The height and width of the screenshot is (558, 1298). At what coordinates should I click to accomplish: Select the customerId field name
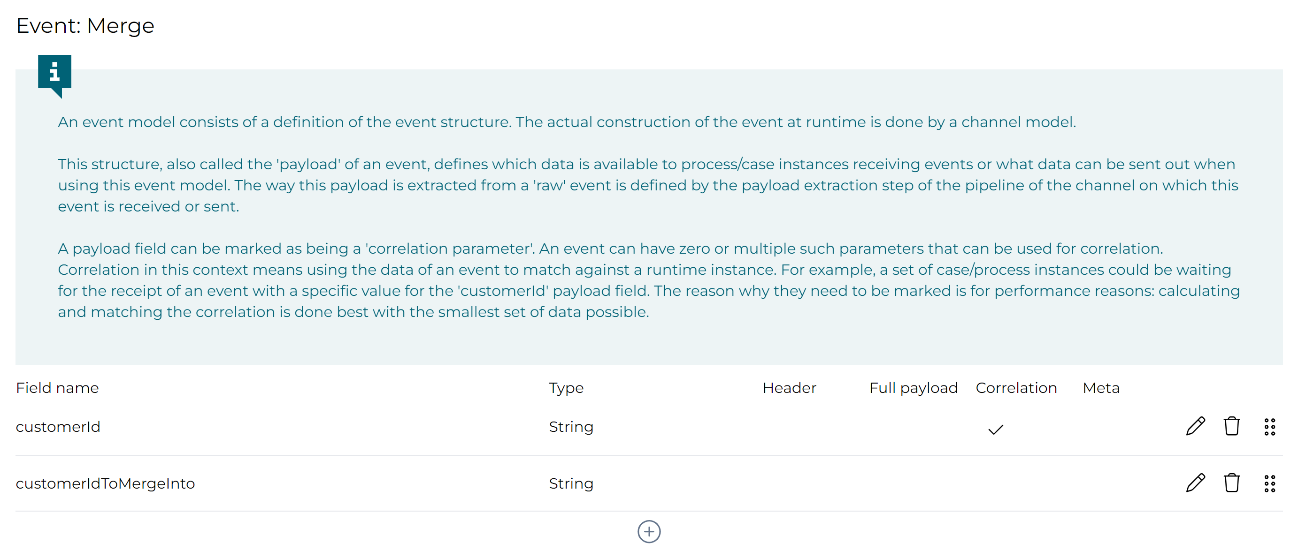58,427
